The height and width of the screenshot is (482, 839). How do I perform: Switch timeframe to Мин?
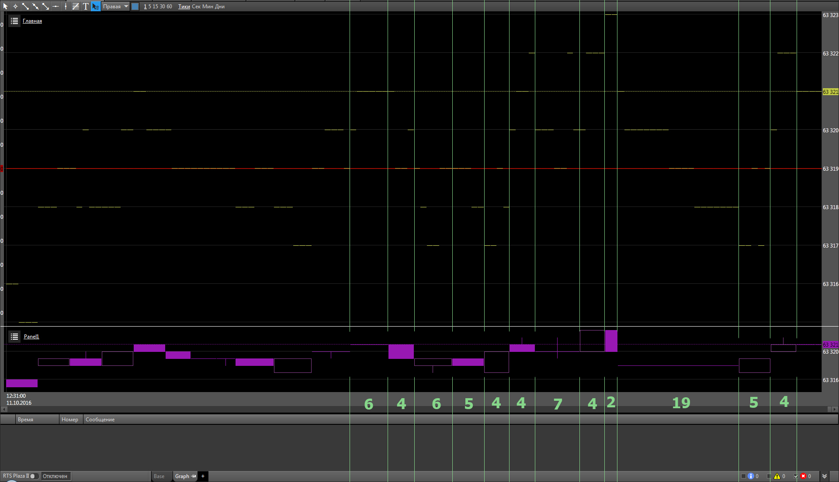coord(208,7)
